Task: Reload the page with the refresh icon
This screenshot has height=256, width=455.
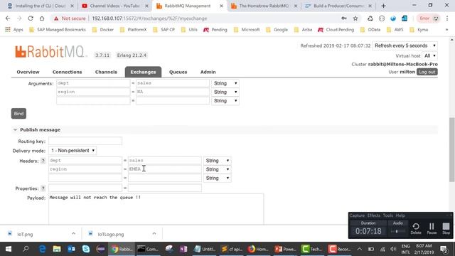Action: click(x=31, y=18)
